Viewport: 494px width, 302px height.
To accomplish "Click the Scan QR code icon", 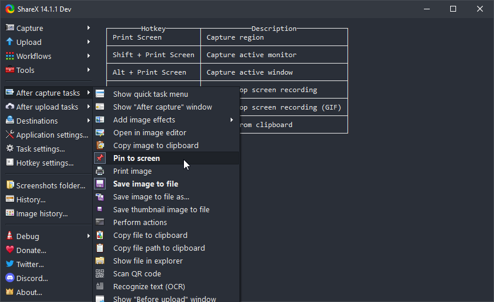I will click(100, 273).
